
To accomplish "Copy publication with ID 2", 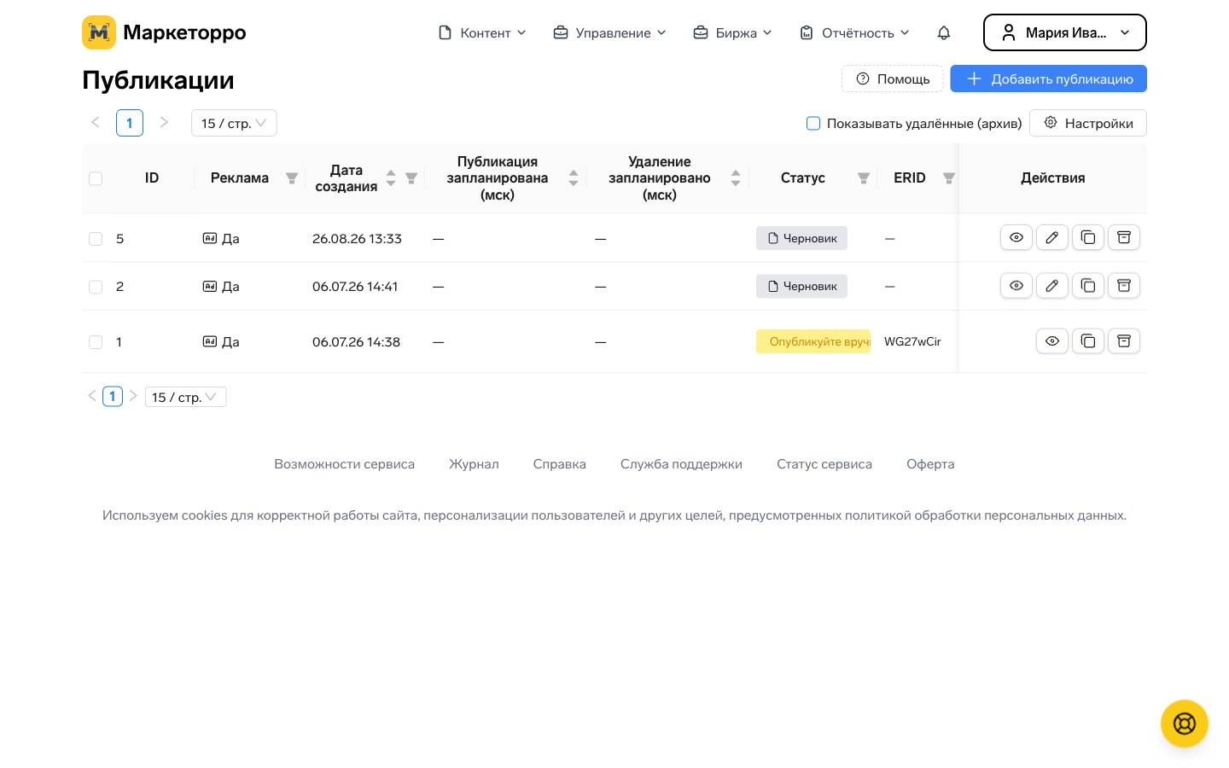I will pyautogui.click(x=1088, y=285).
